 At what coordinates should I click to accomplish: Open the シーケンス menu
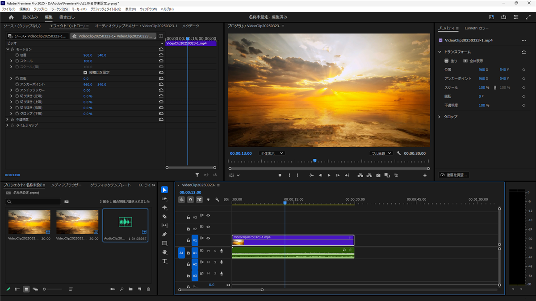click(x=59, y=9)
